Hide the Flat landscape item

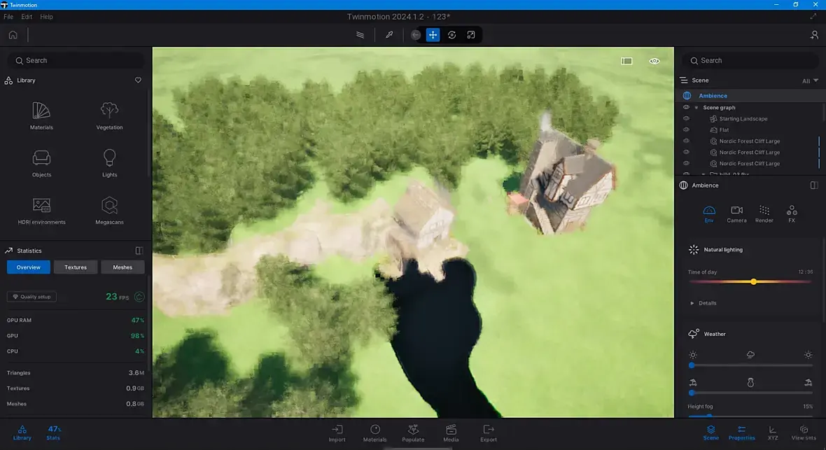pyautogui.click(x=686, y=129)
